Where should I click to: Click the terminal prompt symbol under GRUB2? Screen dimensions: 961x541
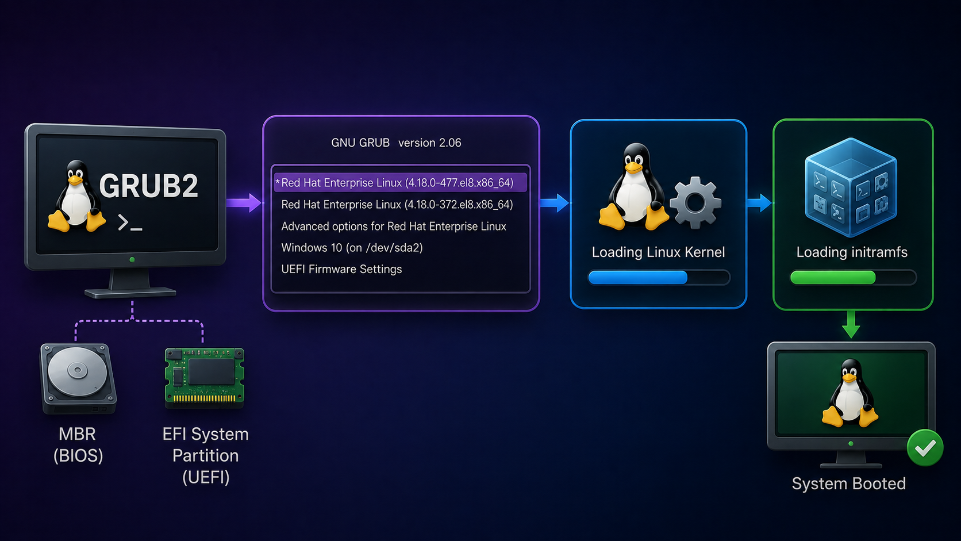(x=130, y=223)
